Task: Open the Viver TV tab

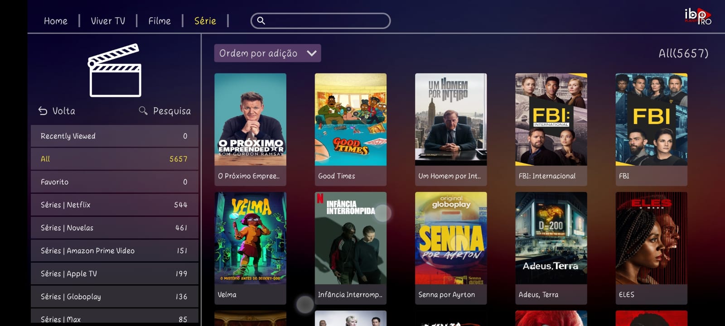Action: [x=108, y=21]
